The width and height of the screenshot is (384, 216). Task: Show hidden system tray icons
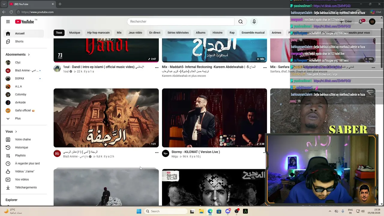pyautogui.click(x=330, y=211)
